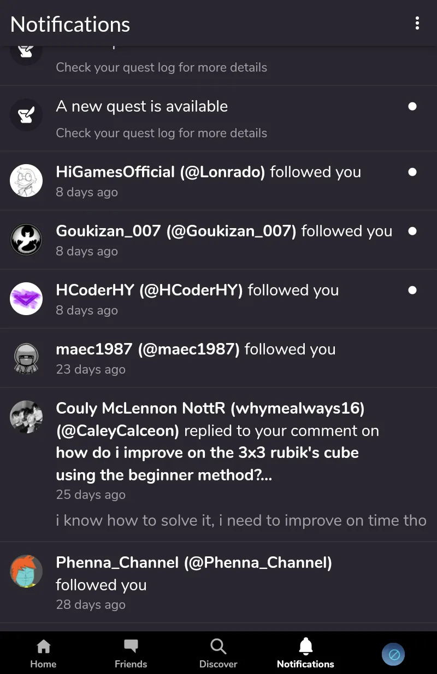The width and height of the screenshot is (437, 674).
Task: Open Phenna_Channel followed you notification
Action: [x=218, y=582]
